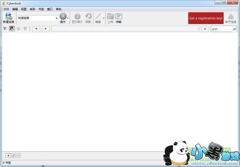Open the Bookmark (书签) menu
The image size is (240, 167).
pyautogui.click(x=41, y=9)
